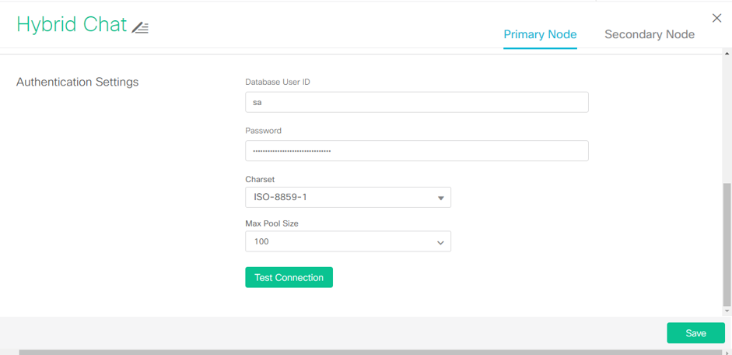Viewport: 732px width, 355px height.
Task: Save the node configuration
Action: tap(695, 333)
